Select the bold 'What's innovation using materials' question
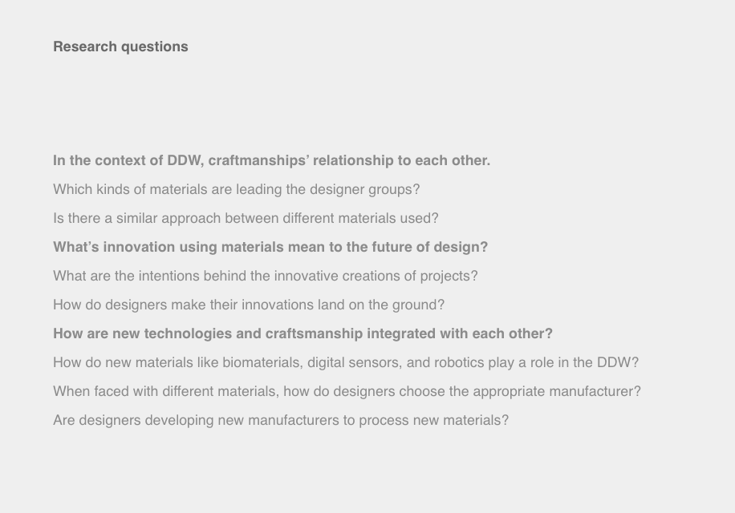The width and height of the screenshot is (735, 513). [x=270, y=247]
